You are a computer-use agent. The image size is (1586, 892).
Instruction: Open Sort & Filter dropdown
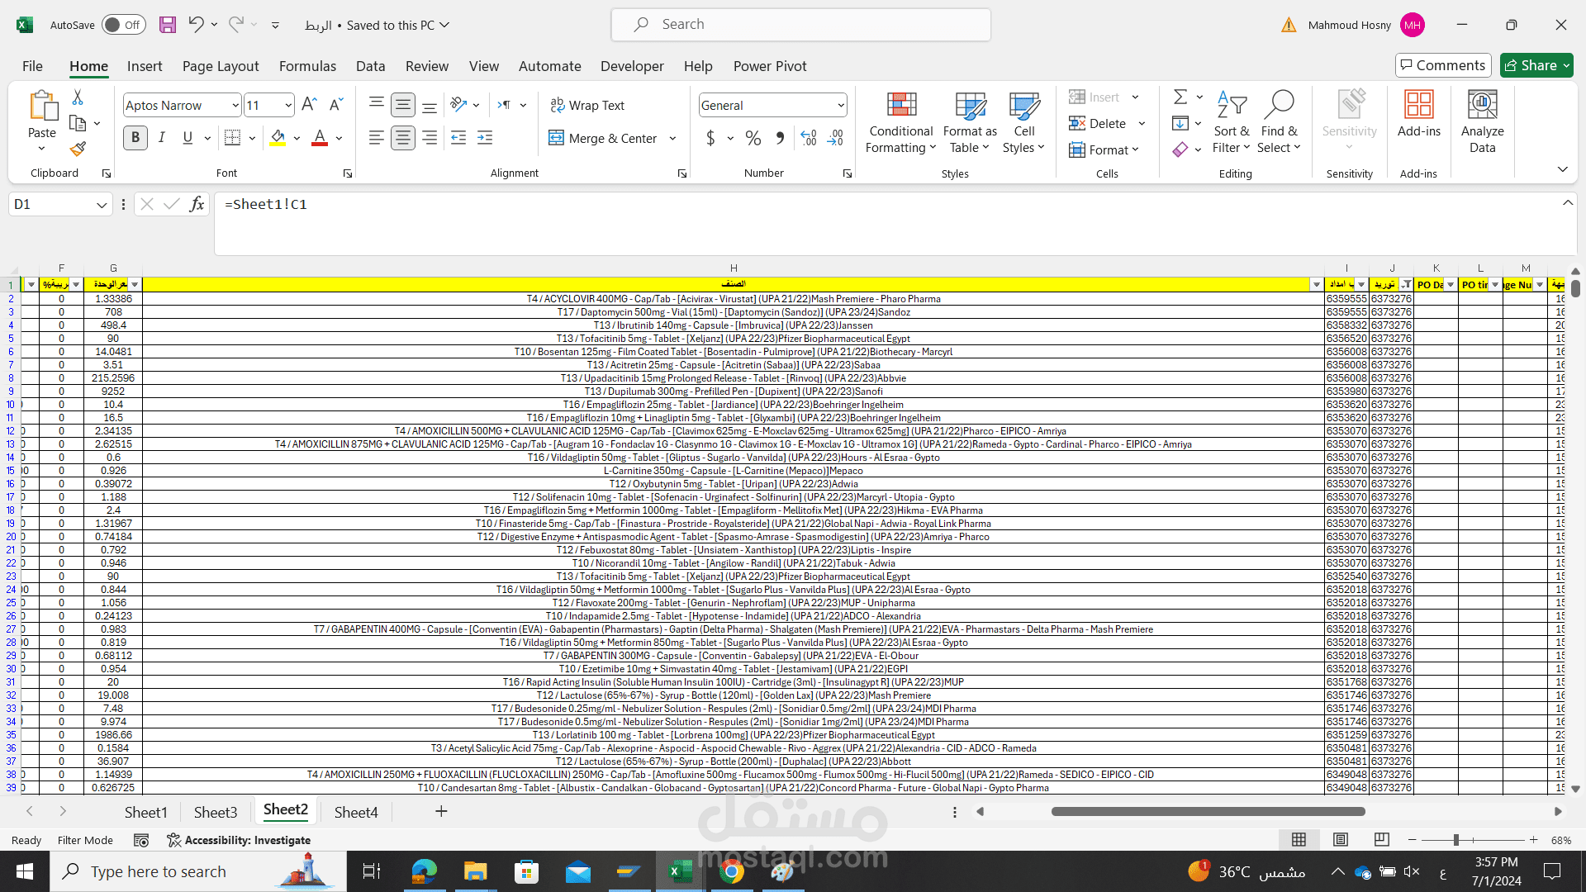(1231, 122)
